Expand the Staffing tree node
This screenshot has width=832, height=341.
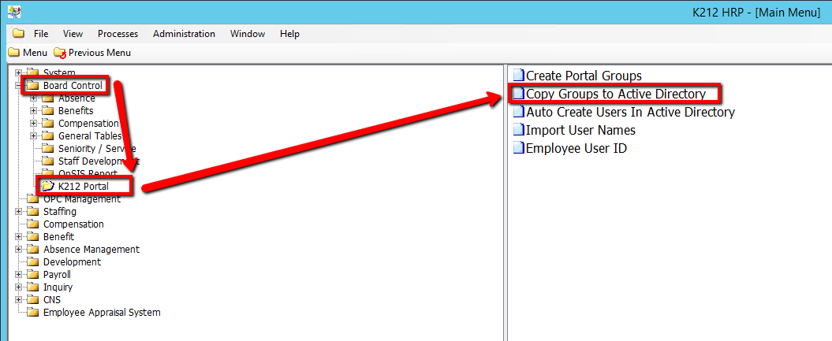tap(18, 212)
